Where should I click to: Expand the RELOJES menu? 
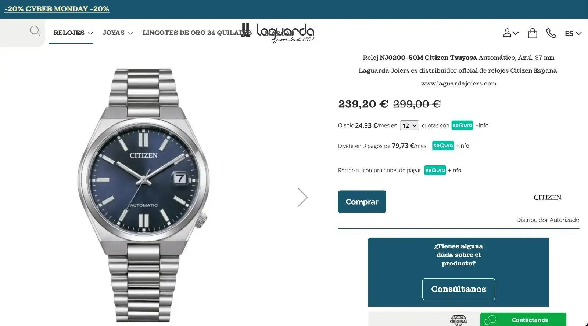pos(73,33)
